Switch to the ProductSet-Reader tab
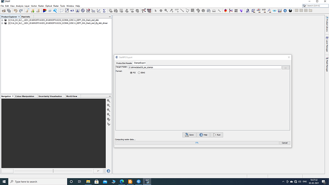The height and width of the screenshot is (185, 329). (x=124, y=63)
